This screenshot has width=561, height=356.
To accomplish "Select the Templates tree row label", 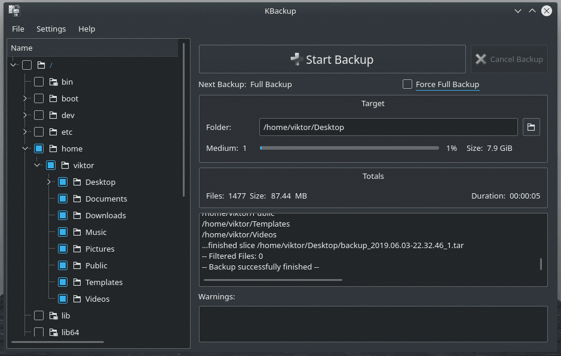I will 104,283.
